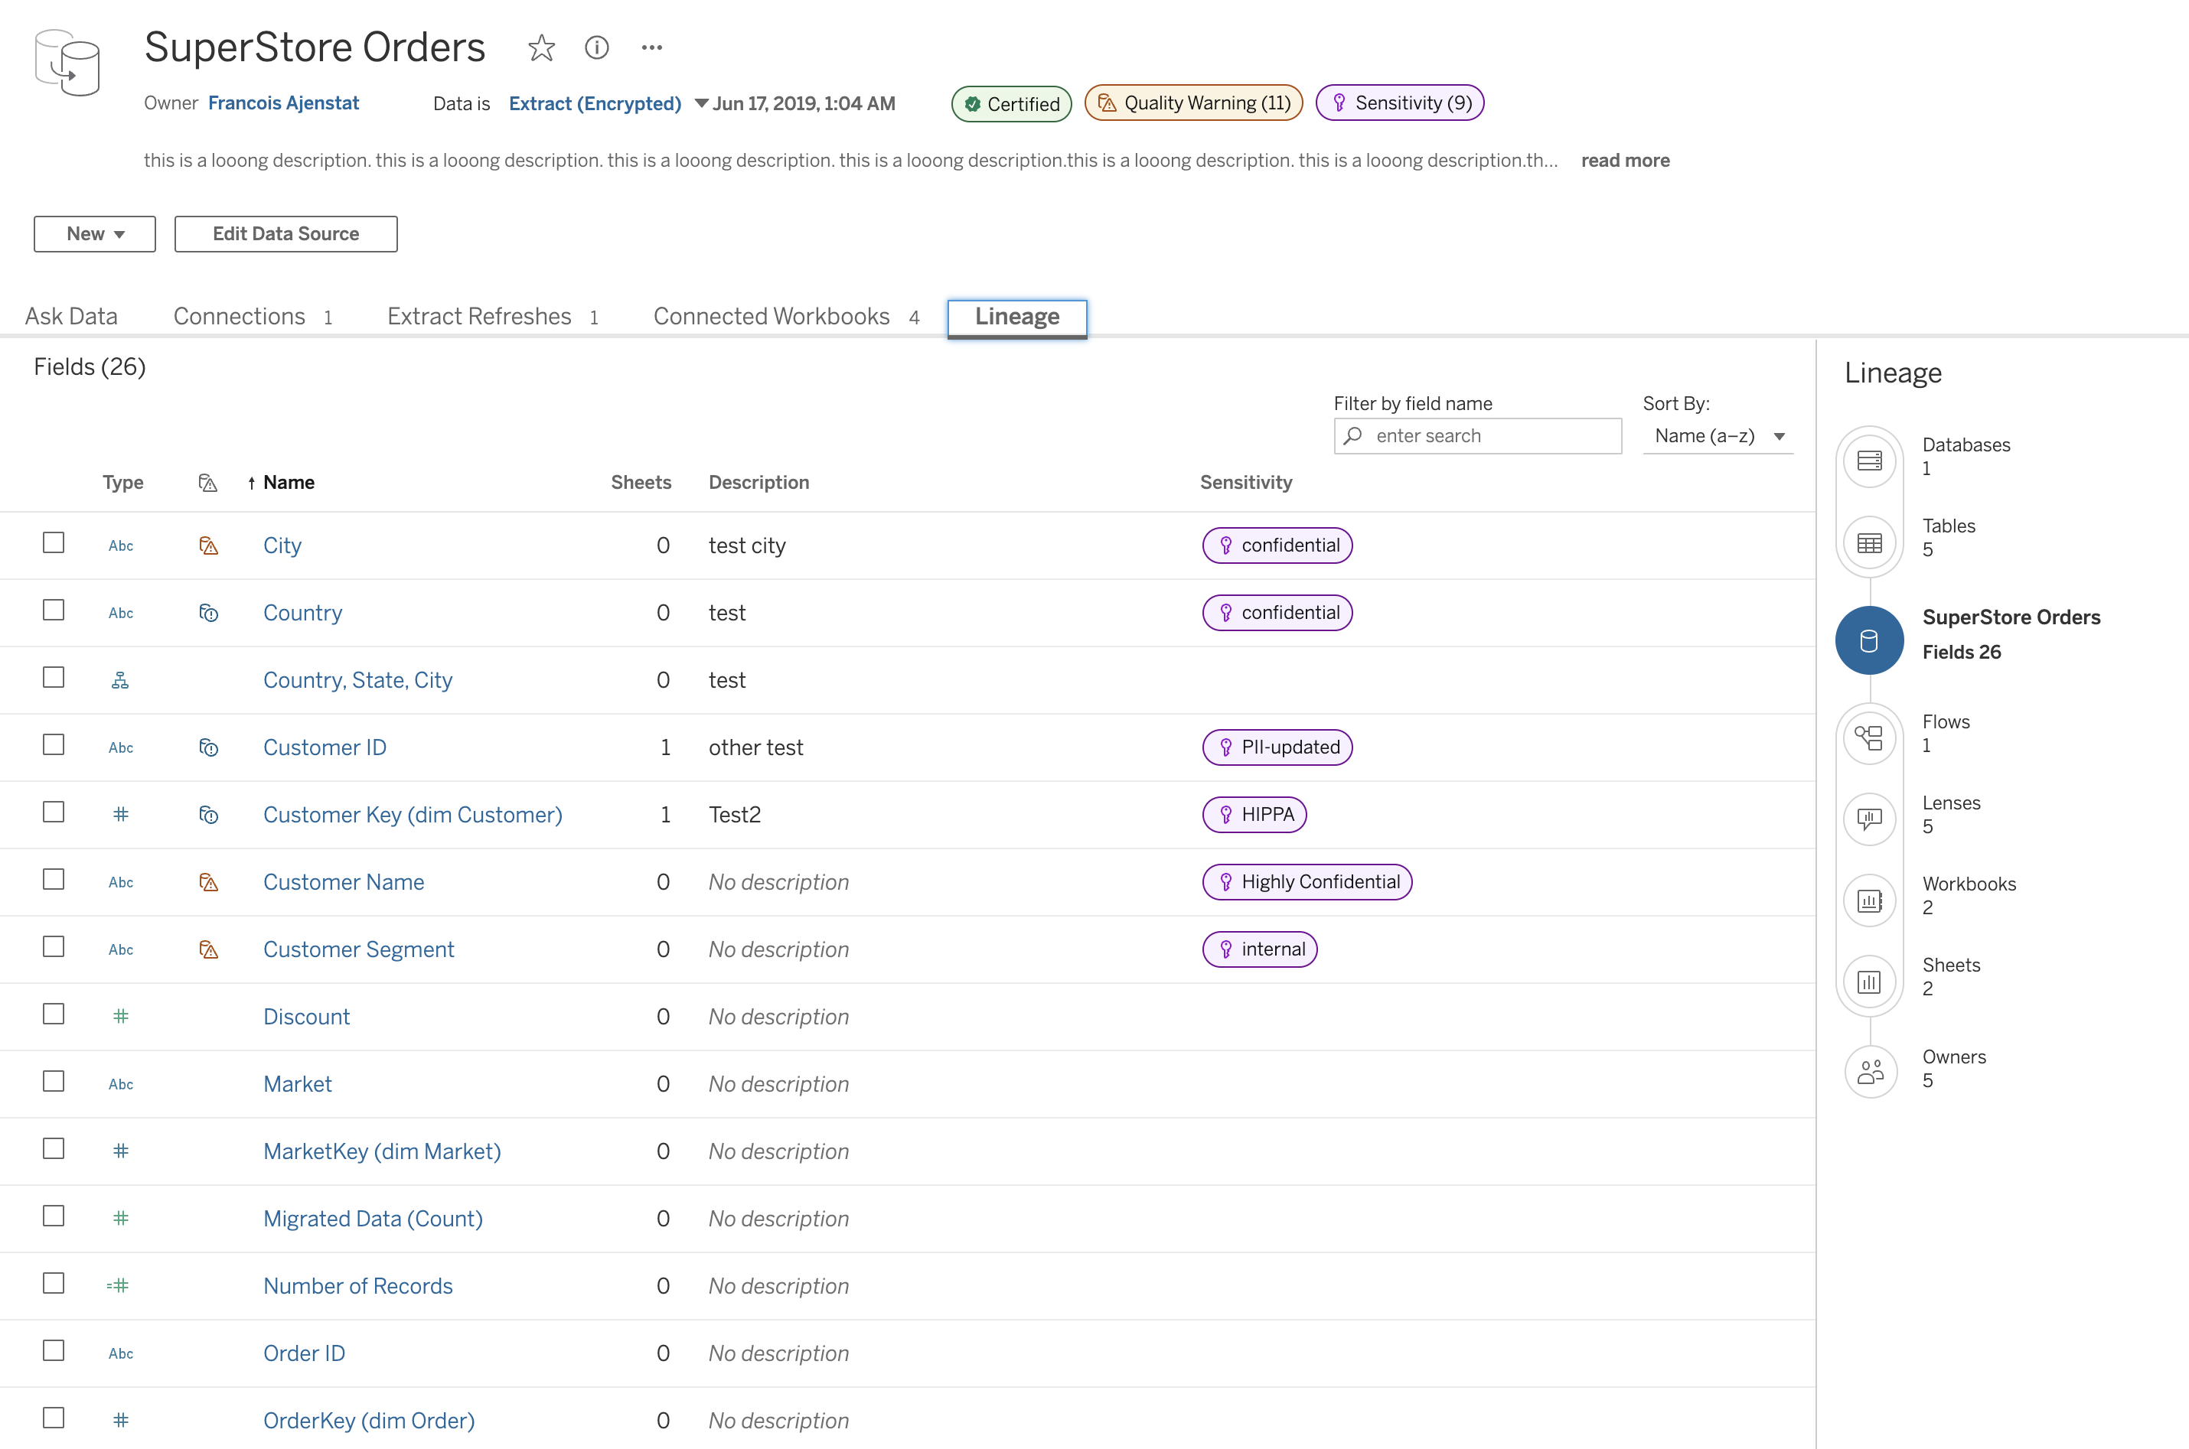Screen dimensions: 2189x1449
Task: Click the stale data icon on the Customer Key row
Action: click(x=209, y=815)
